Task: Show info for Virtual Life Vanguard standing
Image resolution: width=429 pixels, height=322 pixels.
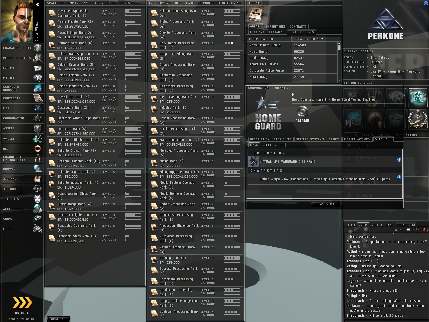Action: click(x=399, y=160)
